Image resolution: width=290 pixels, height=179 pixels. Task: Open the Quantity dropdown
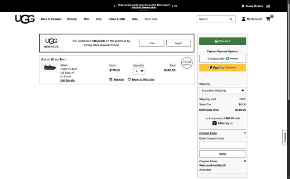[x=139, y=71]
